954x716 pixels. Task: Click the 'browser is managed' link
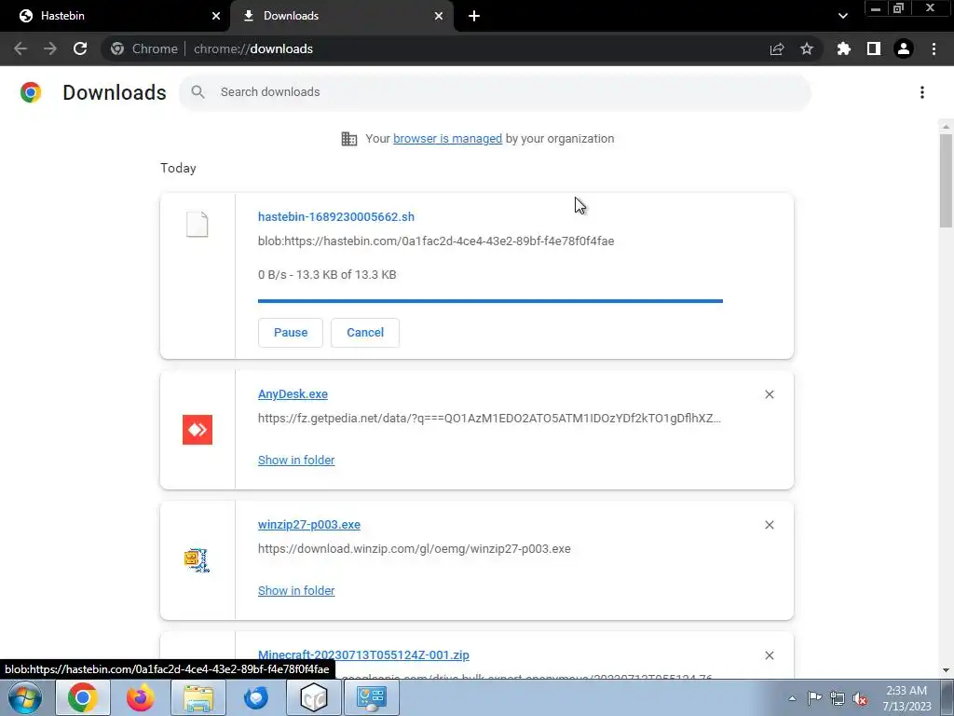click(448, 139)
